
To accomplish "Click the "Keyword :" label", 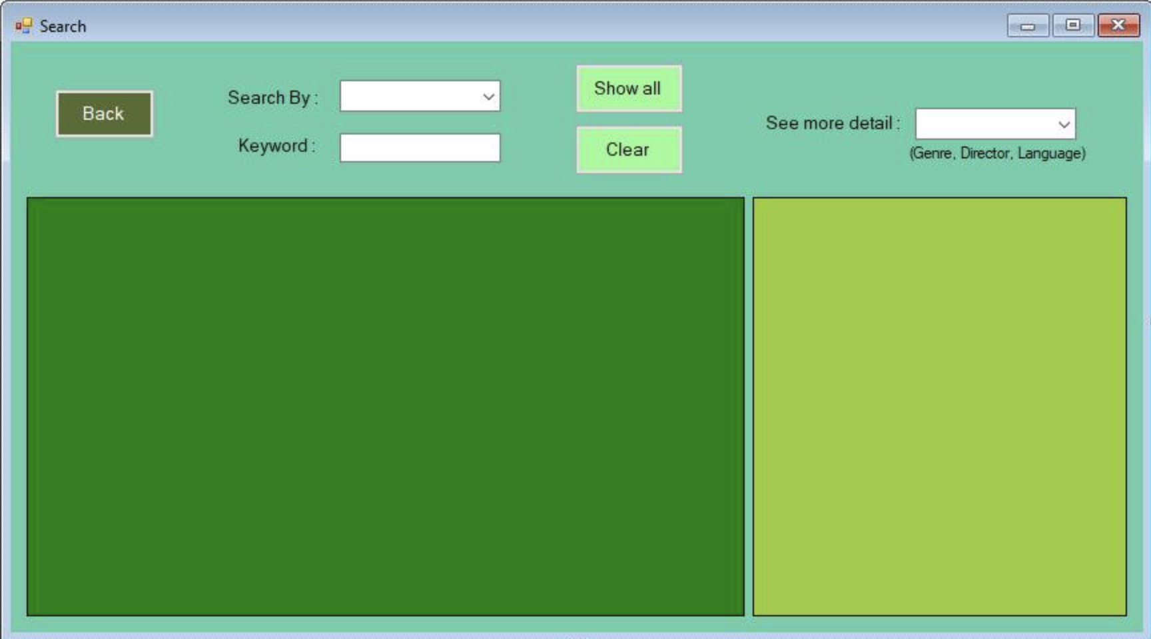I will (276, 146).
